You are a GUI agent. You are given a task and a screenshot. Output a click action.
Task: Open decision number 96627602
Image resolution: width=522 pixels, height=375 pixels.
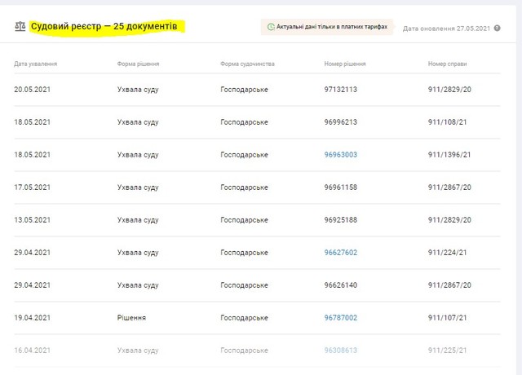click(x=341, y=253)
